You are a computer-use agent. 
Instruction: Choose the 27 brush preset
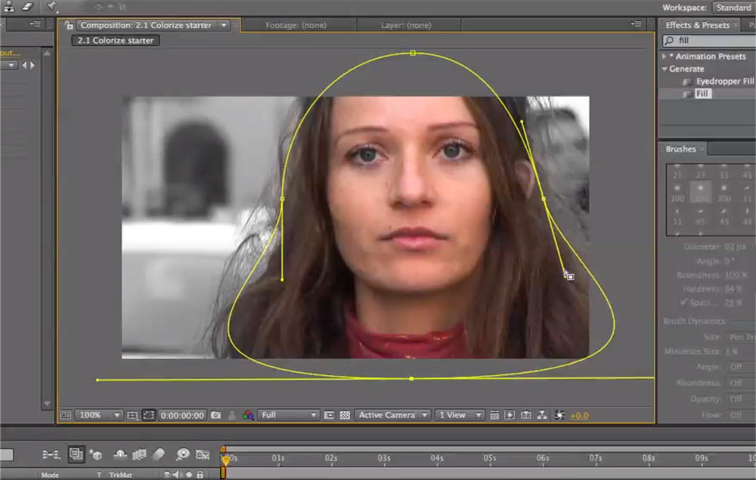pyautogui.click(x=701, y=172)
